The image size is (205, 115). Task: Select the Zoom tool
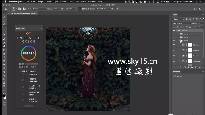(x=4, y=86)
